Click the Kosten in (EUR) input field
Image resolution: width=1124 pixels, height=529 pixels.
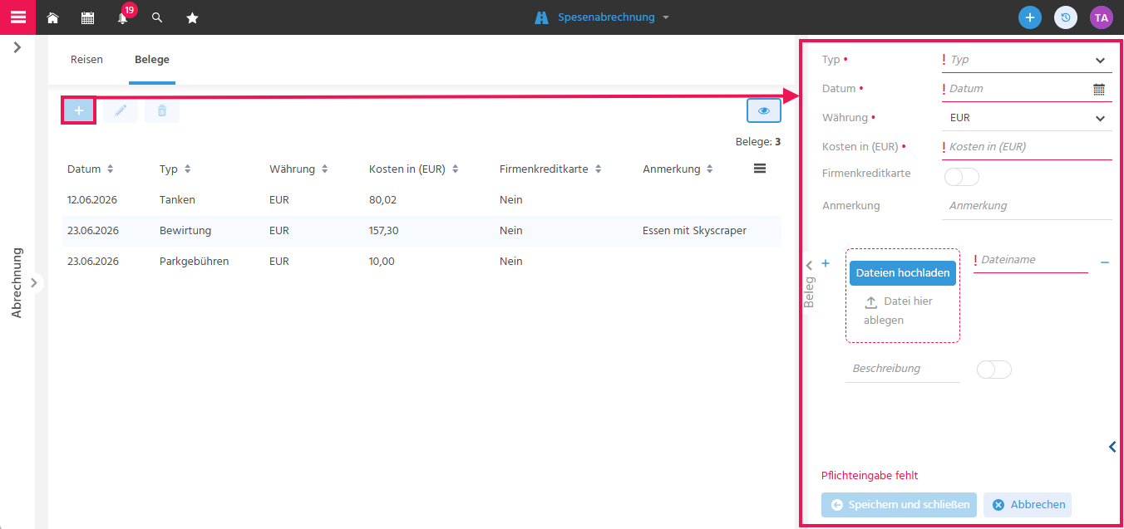coord(1027,147)
